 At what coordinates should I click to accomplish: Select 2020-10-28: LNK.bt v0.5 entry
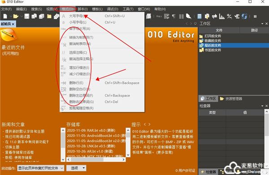tap(91, 146)
